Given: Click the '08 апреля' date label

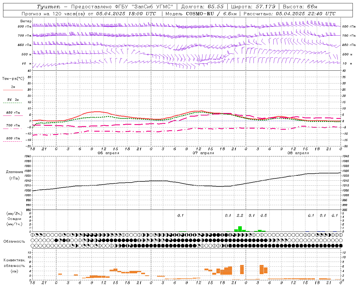Looking at the screenshot, I should pyautogui.click(x=298, y=153).
